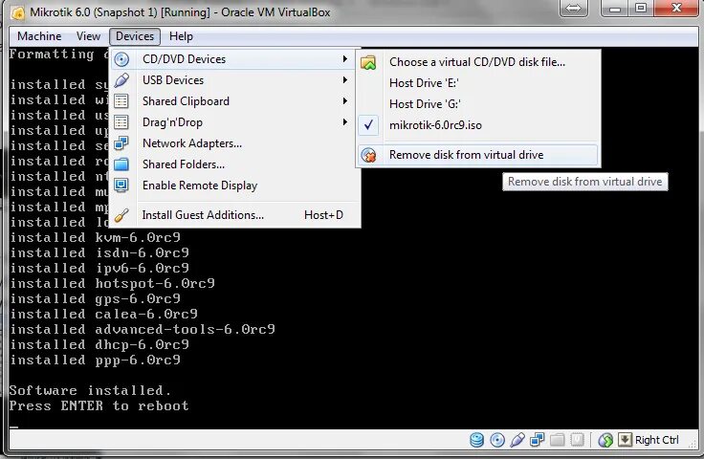Select Host Drive 'G:'

(478, 104)
